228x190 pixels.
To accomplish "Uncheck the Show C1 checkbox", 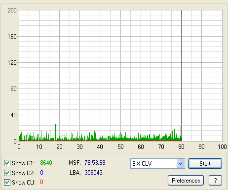I will click(7, 163).
